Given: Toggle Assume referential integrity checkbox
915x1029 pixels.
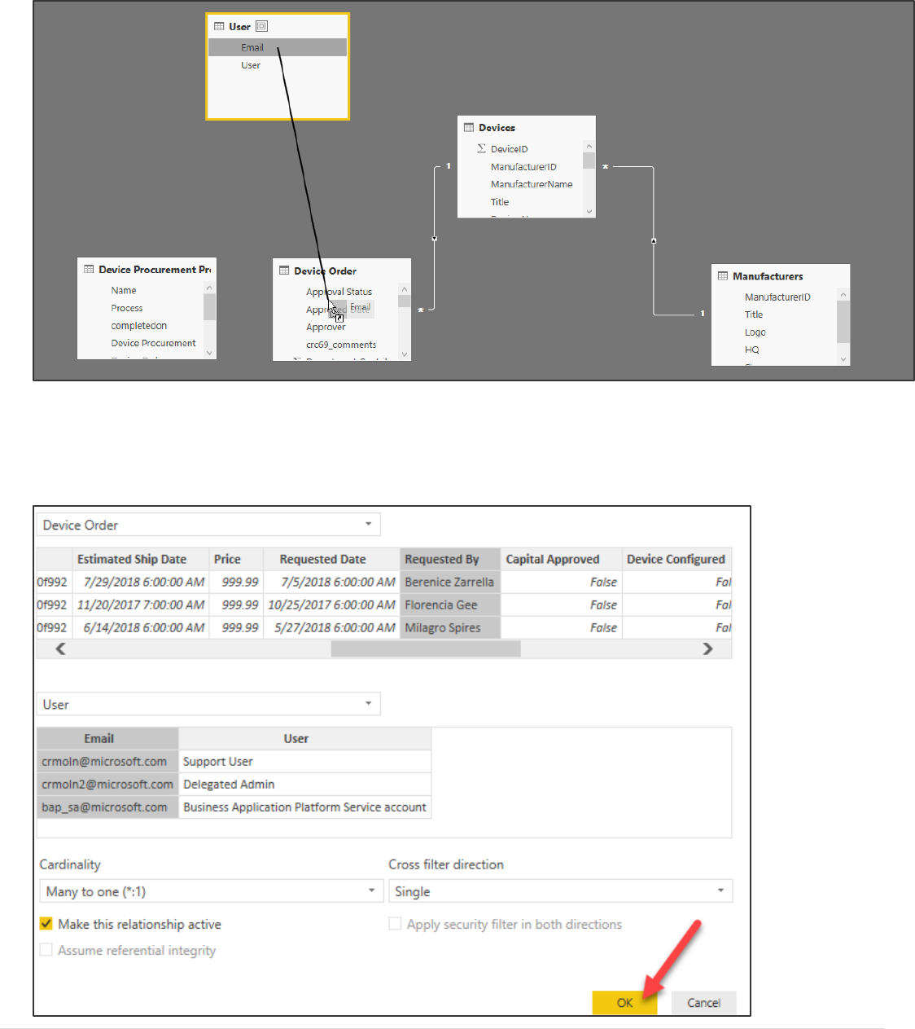Looking at the screenshot, I should click(46, 950).
